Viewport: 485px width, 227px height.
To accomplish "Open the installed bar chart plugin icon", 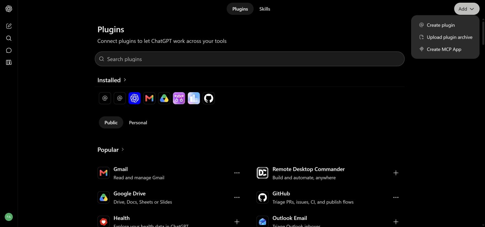I will pyautogui.click(x=194, y=98).
